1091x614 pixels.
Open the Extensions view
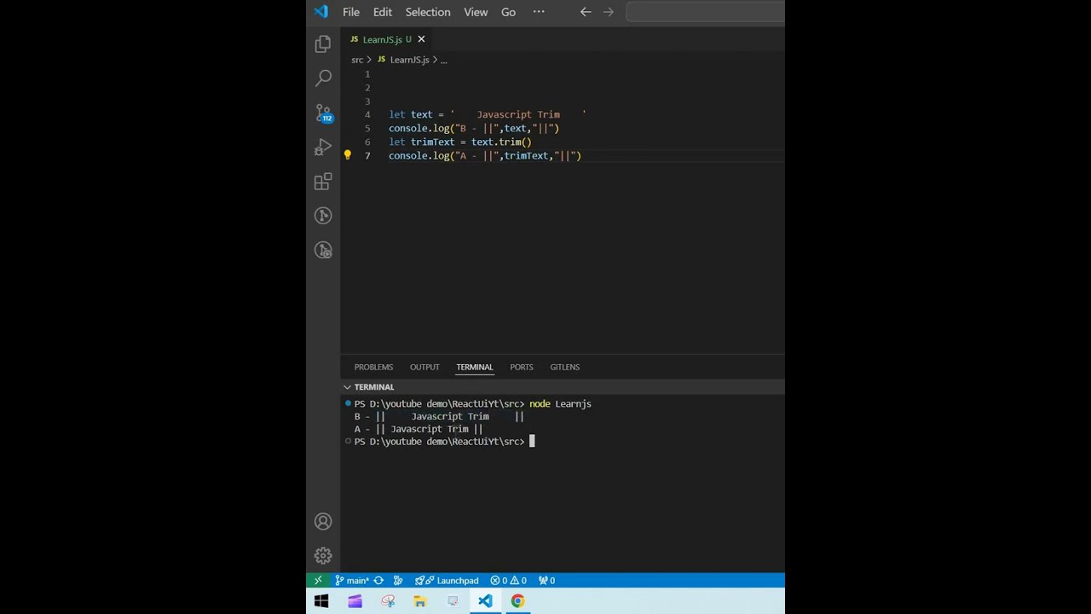point(323,181)
